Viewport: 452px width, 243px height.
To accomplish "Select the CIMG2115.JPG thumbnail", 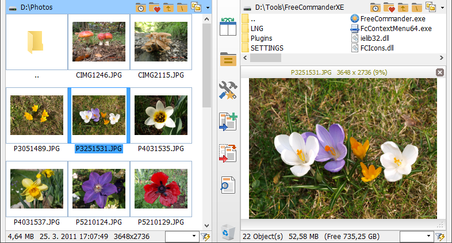I will pos(161,42).
